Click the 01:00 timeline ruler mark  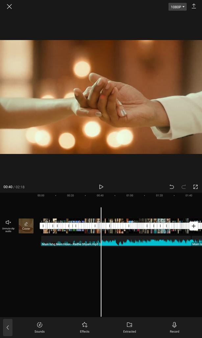[x=130, y=195]
